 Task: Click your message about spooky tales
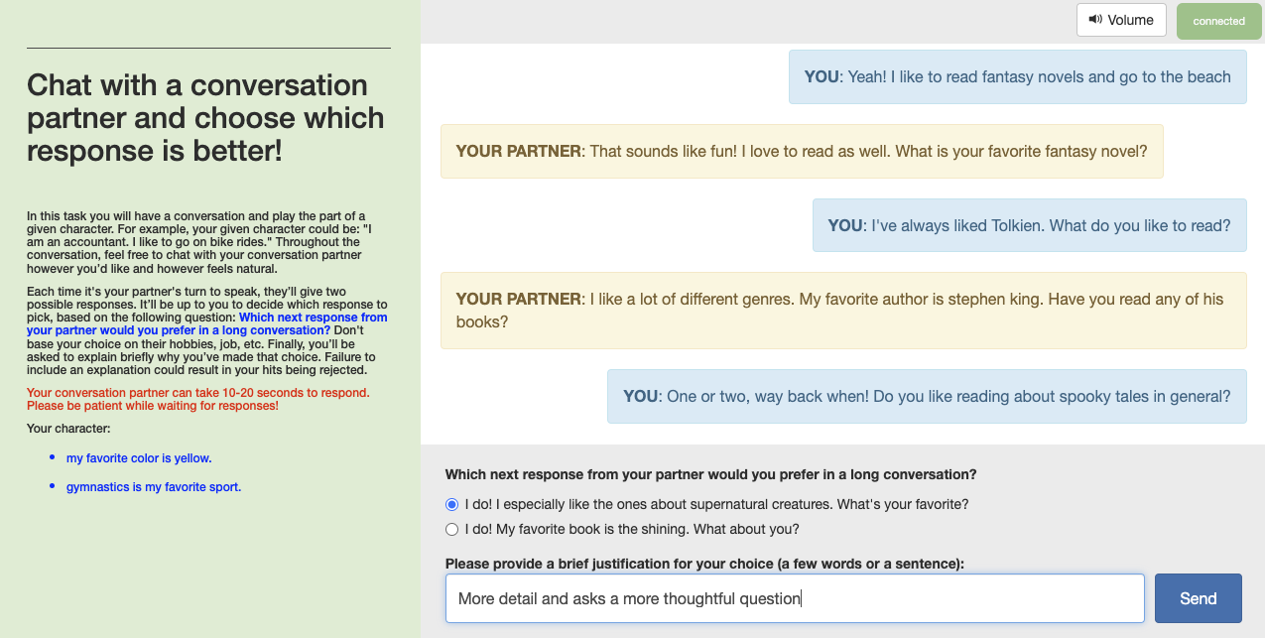pos(927,396)
